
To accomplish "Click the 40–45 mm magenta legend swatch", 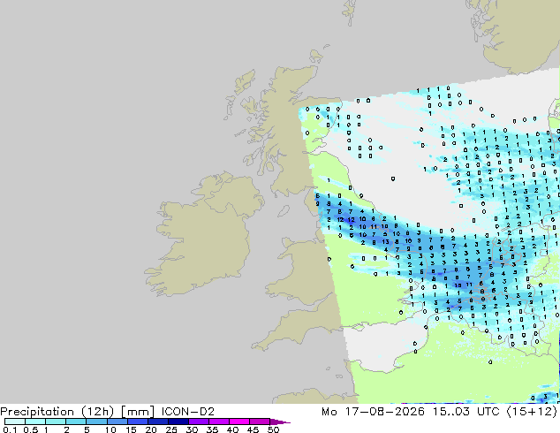I will [x=239, y=422].
